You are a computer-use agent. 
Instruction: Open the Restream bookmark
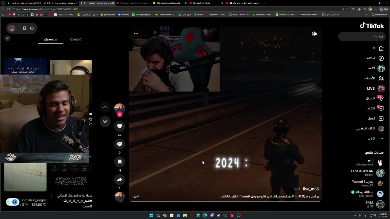123,15
